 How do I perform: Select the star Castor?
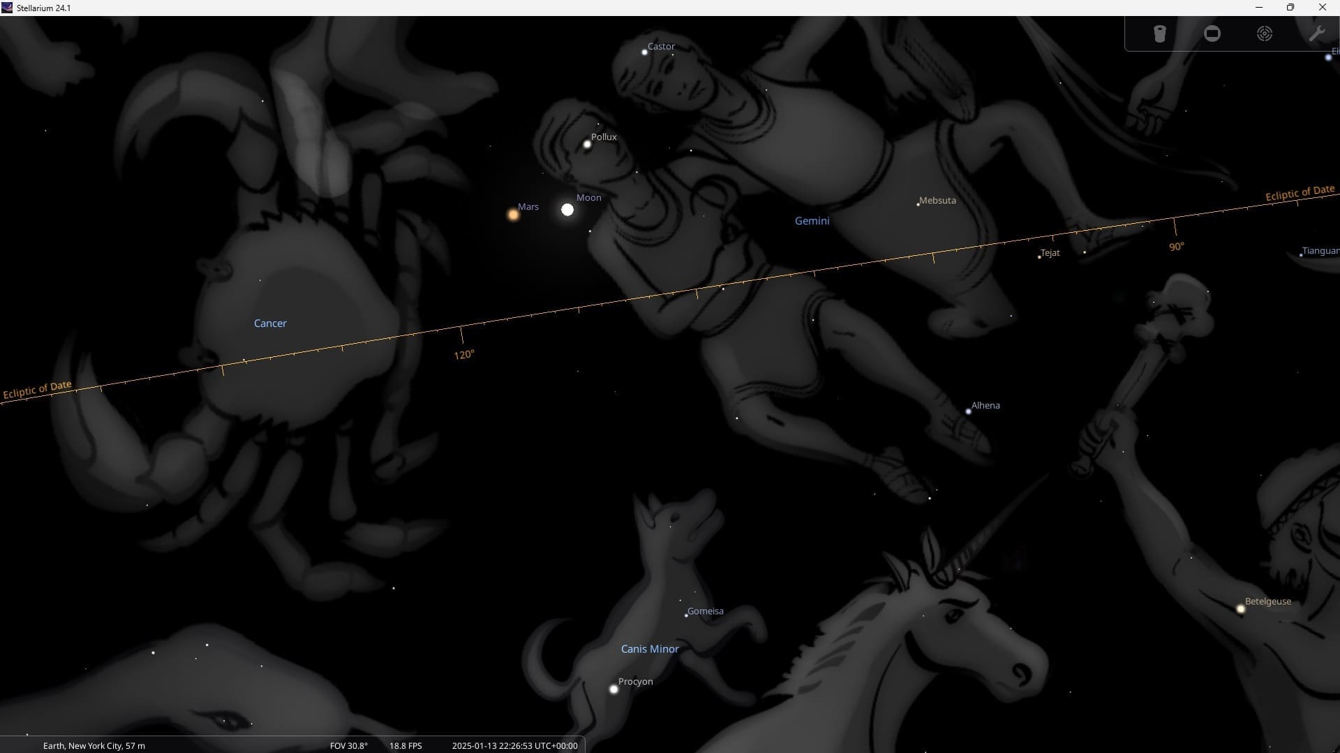[644, 52]
